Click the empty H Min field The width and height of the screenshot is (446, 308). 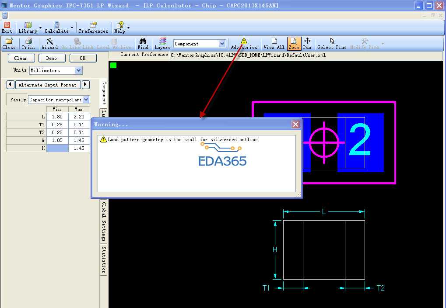[57, 148]
